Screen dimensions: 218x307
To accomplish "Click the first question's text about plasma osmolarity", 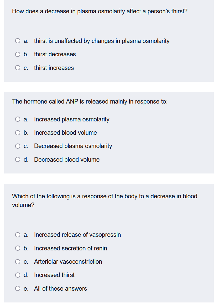I will 99,11.
